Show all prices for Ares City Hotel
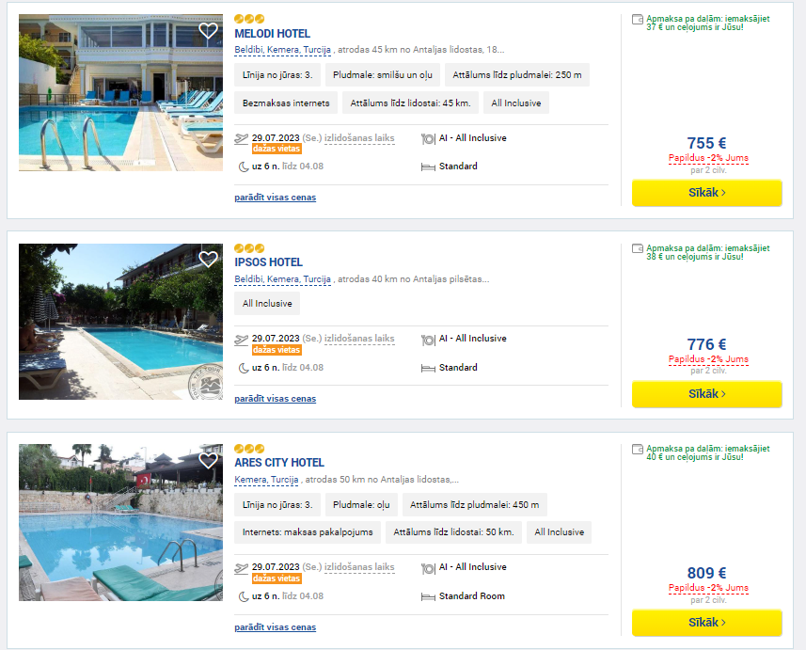 [x=275, y=627]
